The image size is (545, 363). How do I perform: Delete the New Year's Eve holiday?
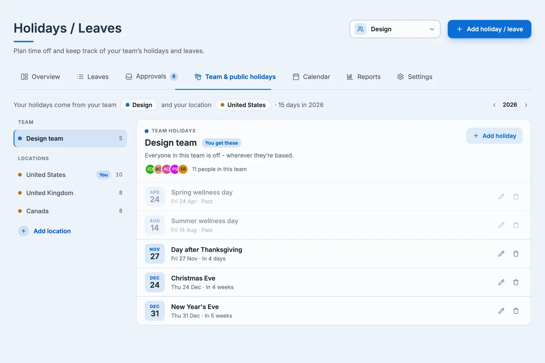(515, 311)
